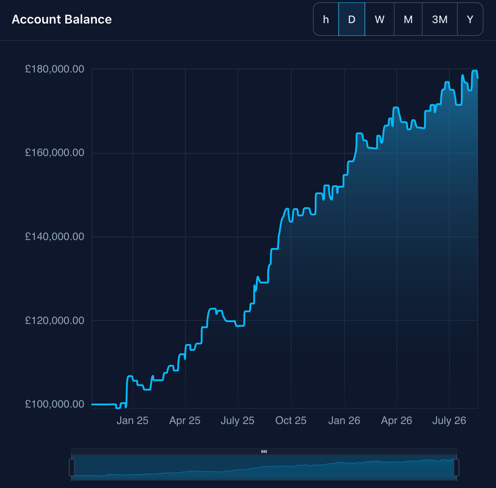Click the £100,000.00 y-axis label
Viewport: 496px width, 488px height.
pyautogui.click(x=54, y=404)
